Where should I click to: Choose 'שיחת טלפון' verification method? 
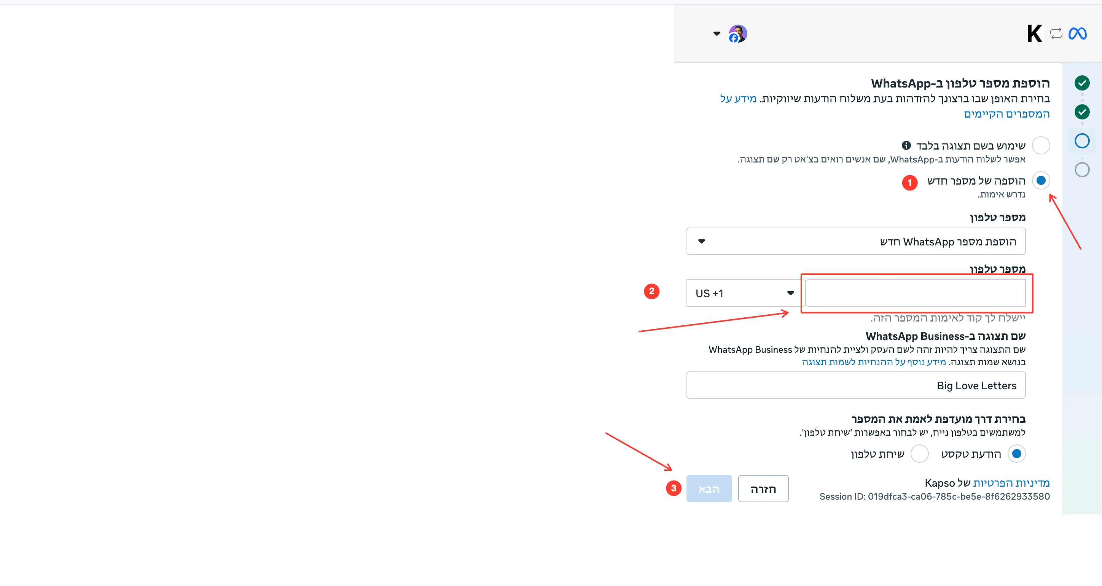(919, 454)
